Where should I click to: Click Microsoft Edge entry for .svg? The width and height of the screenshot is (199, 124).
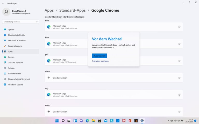click(x=114, y=95)
